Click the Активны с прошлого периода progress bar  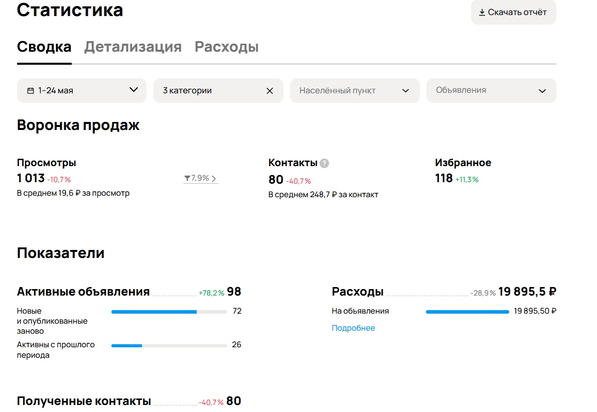tap(169, 346)
